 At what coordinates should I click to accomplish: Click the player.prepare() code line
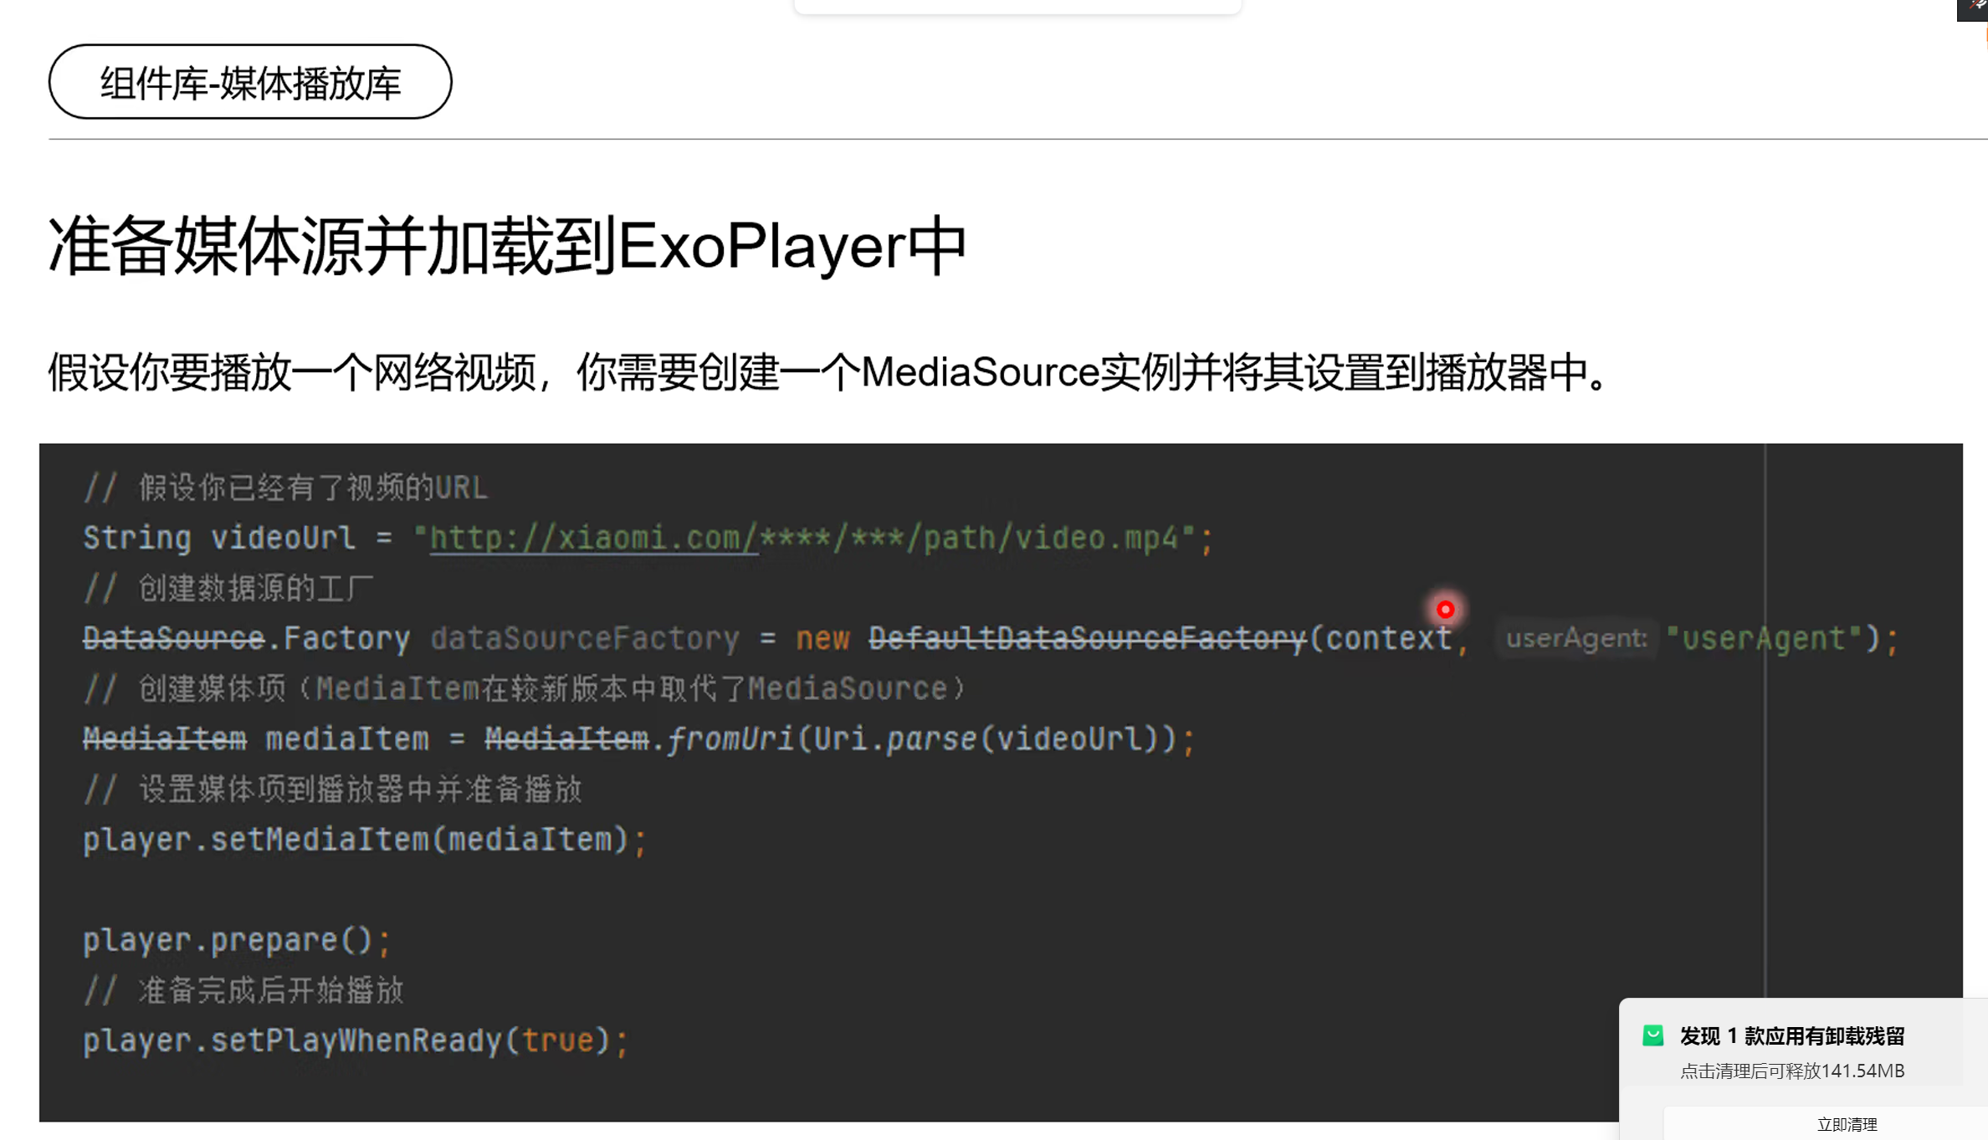[237, 938]
